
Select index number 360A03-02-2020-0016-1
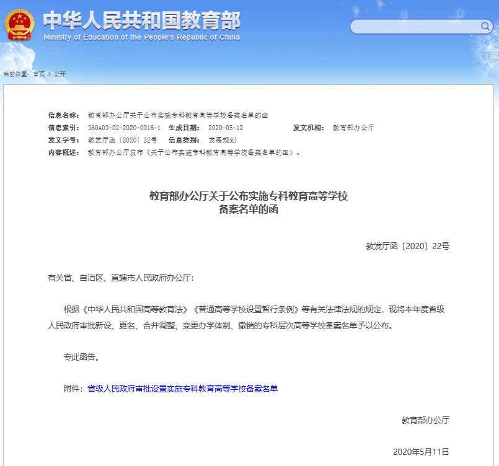coord(125,128)
